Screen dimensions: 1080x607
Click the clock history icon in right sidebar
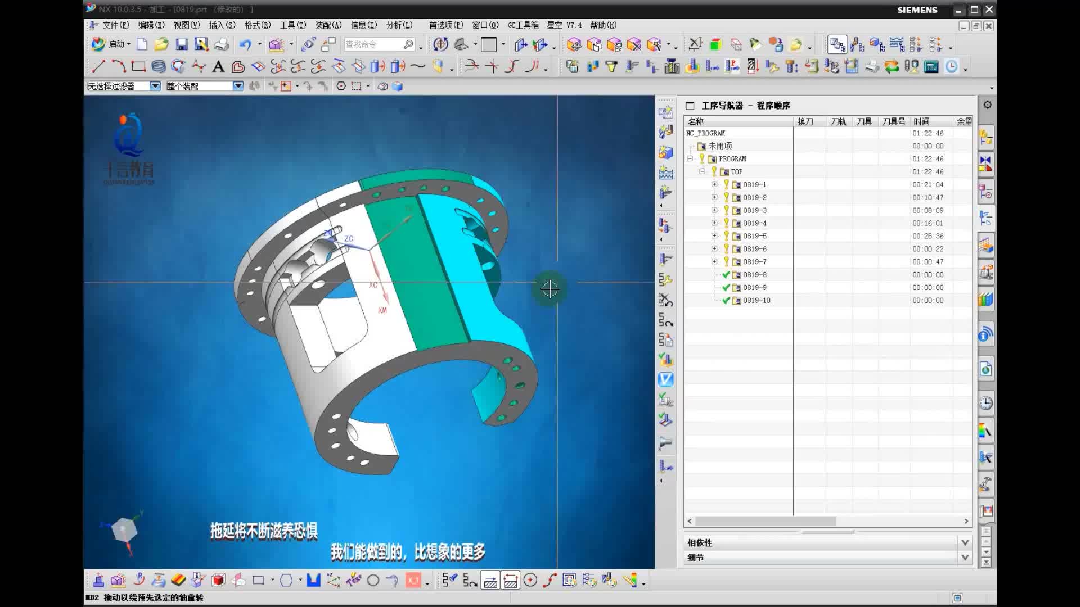coord(985,403)
